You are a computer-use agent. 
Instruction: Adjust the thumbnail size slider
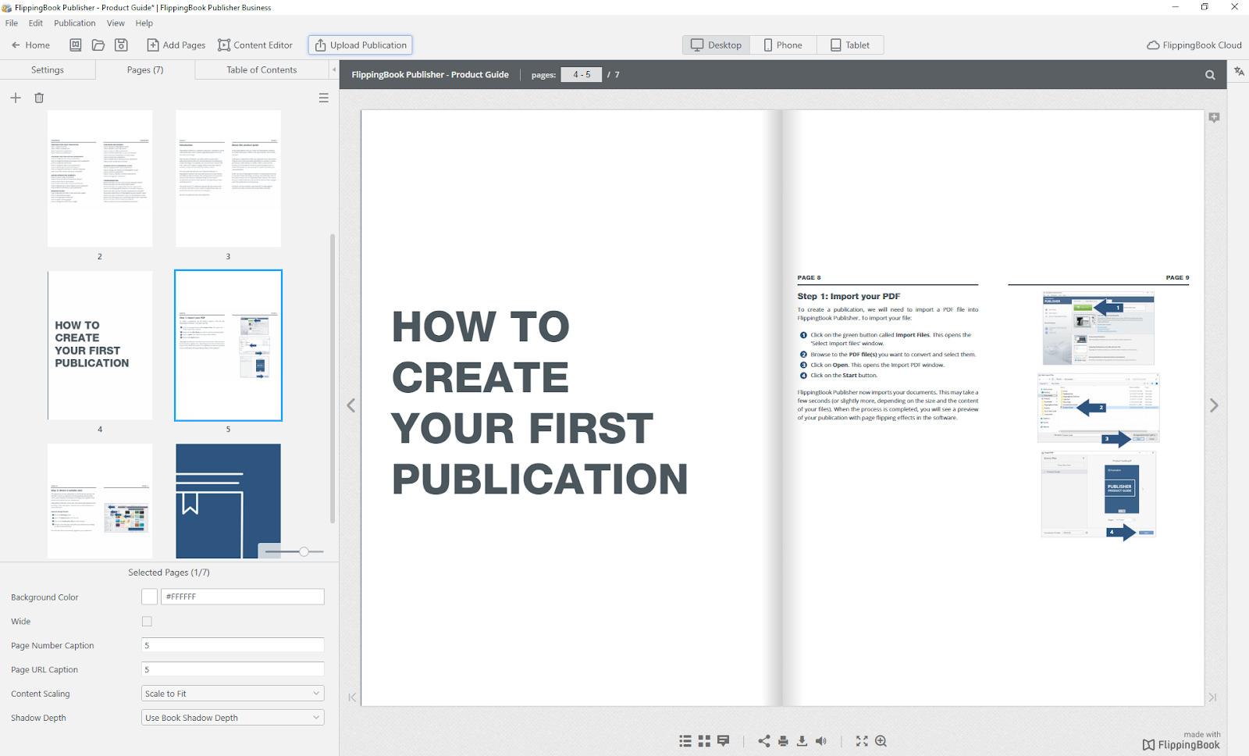click(x=304, y=551)
